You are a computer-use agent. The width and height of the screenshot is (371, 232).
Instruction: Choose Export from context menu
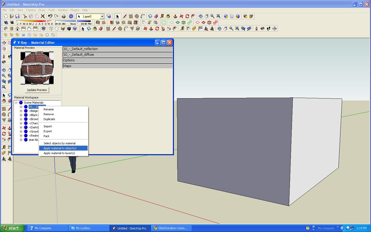[63, 131]
